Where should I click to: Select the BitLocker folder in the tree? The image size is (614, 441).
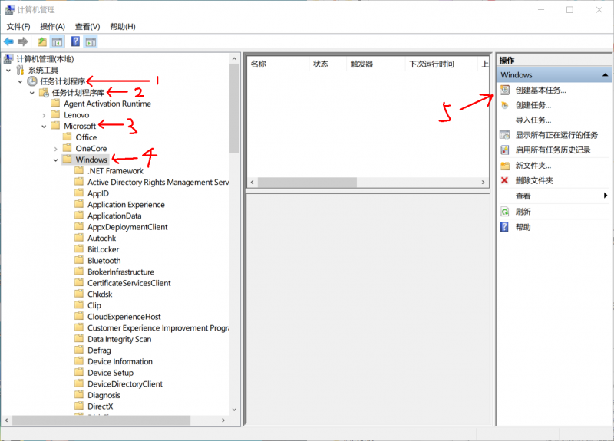(x=104, y=249)
